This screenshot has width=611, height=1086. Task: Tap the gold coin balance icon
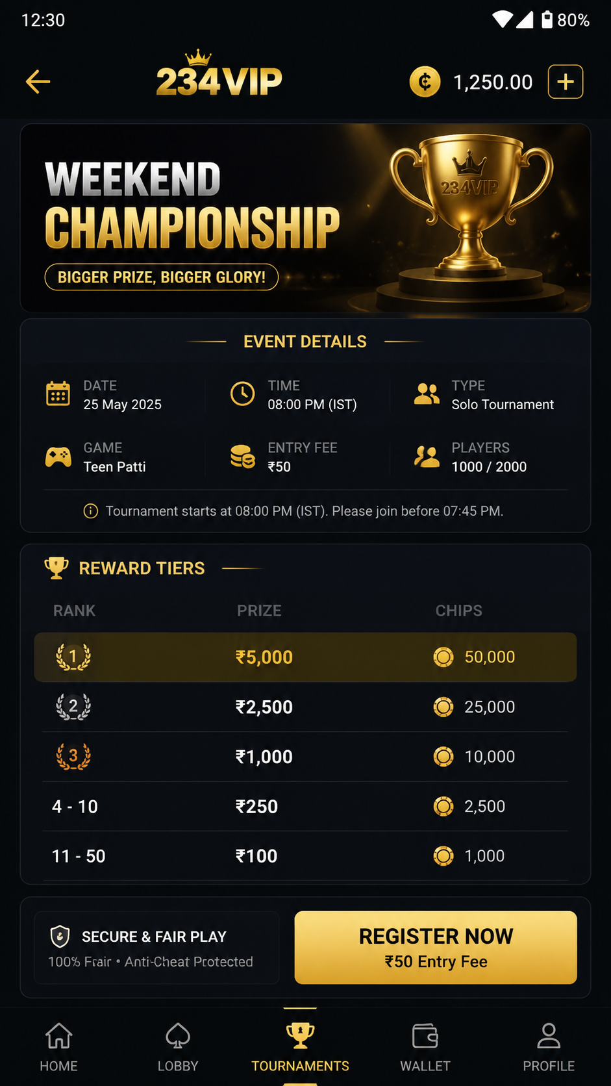coord(425,82)
